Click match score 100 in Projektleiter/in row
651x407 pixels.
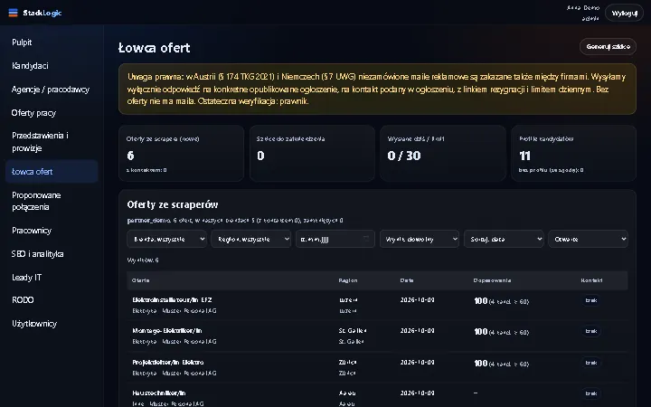[x=481, y=364]
